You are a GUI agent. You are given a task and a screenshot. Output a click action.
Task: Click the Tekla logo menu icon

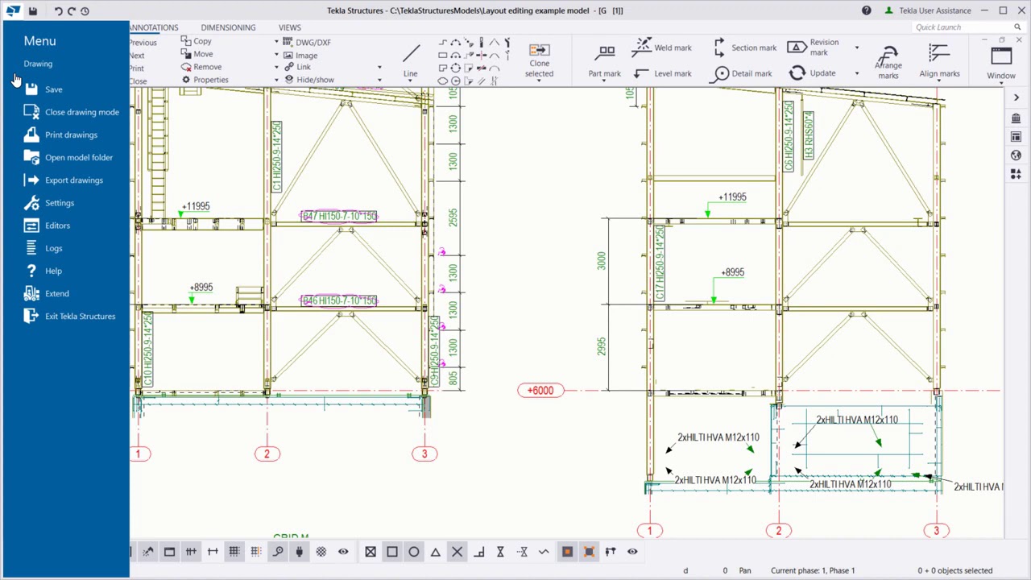tap(13, 10)
